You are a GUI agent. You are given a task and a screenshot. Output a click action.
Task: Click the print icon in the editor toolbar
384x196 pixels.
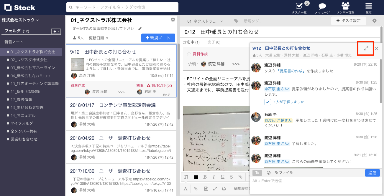point(224,188)
